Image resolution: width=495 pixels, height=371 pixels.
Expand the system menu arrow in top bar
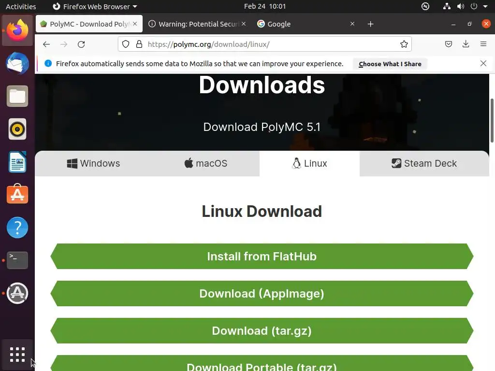(x=485, y=6)
